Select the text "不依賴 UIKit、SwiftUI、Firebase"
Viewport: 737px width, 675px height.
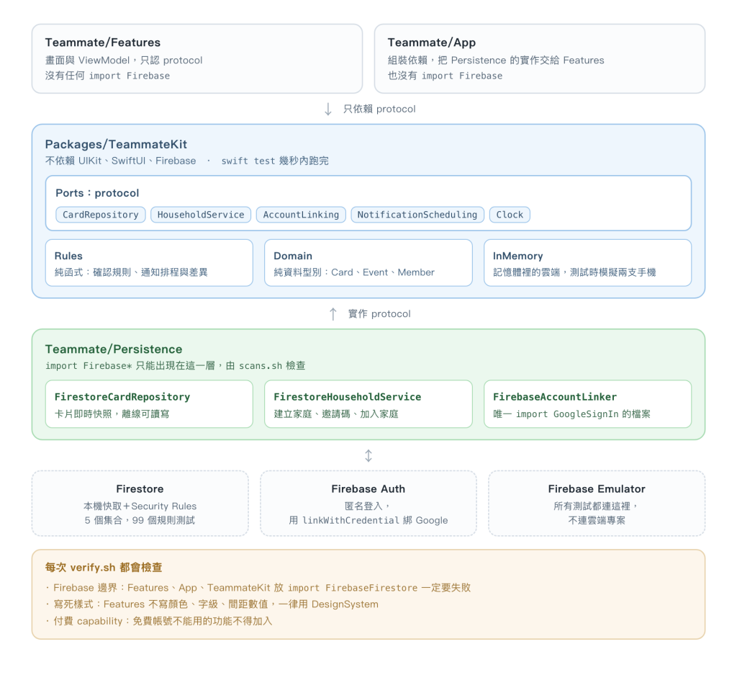(x=120, y=161)
